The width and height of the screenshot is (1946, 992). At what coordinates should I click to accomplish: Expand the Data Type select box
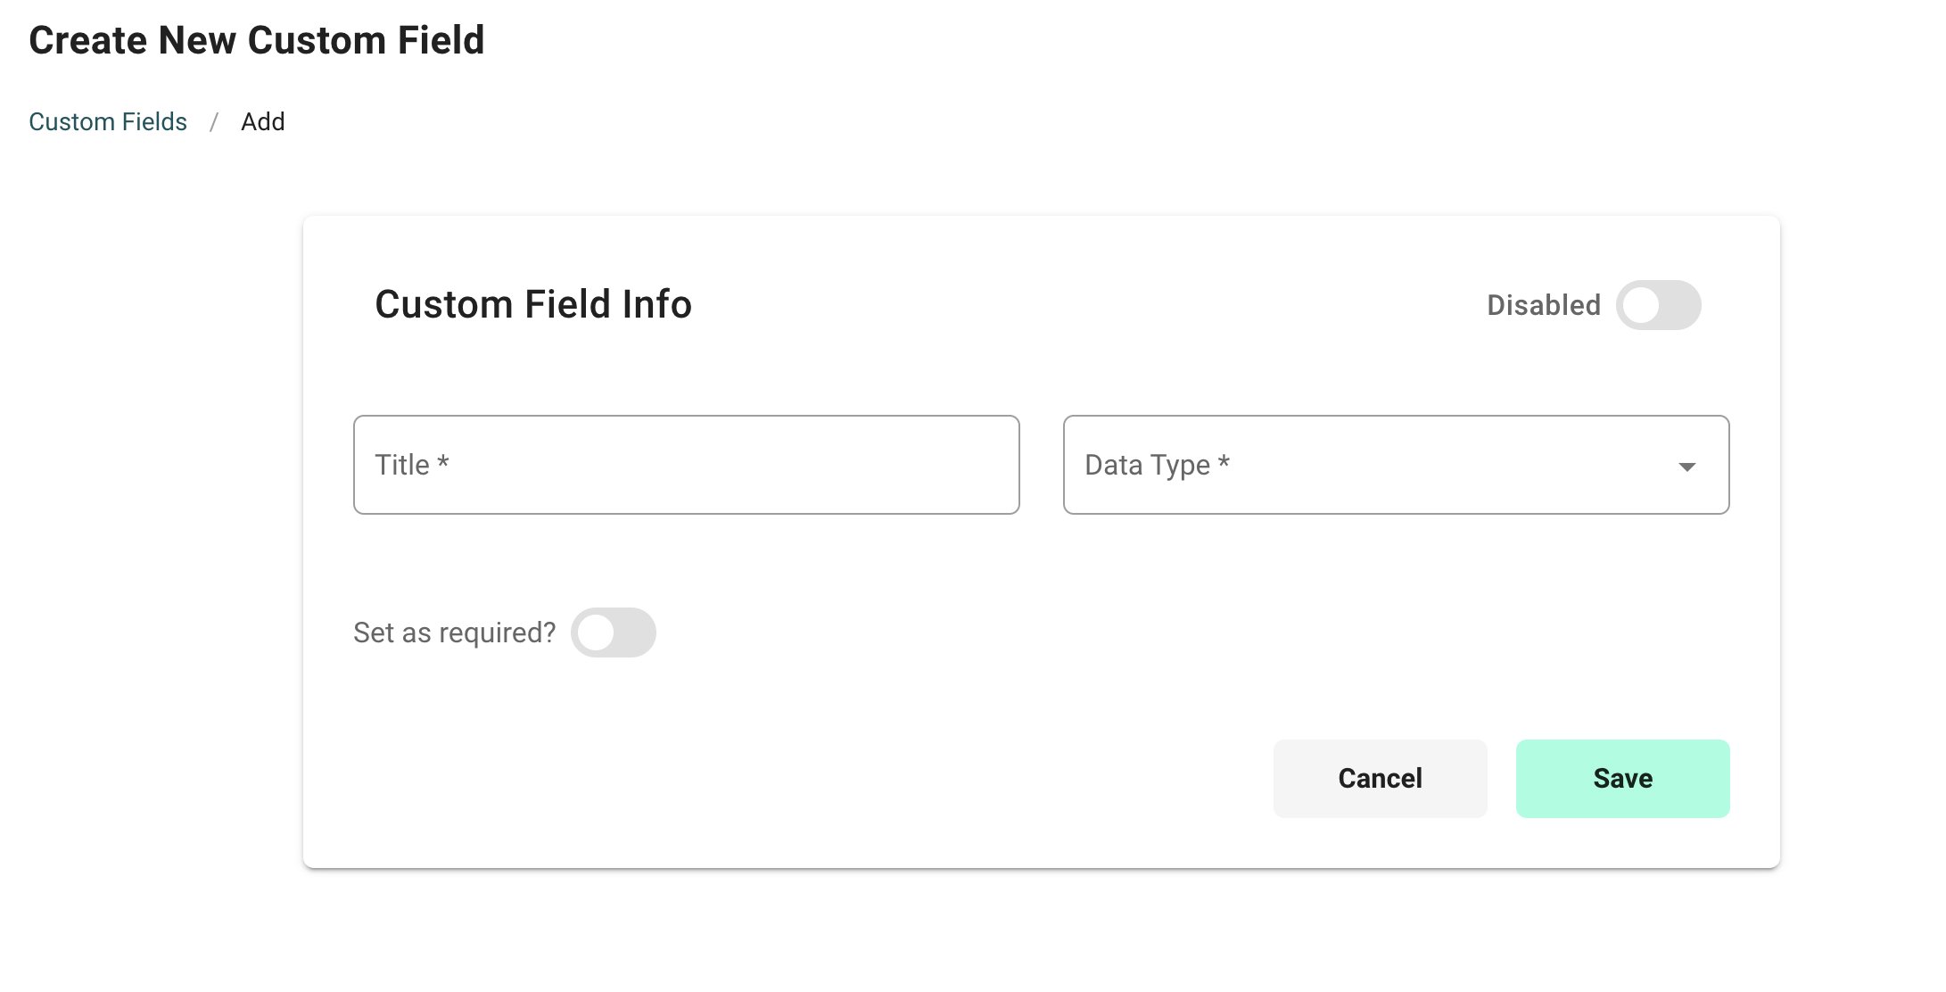coord(1396,465)
